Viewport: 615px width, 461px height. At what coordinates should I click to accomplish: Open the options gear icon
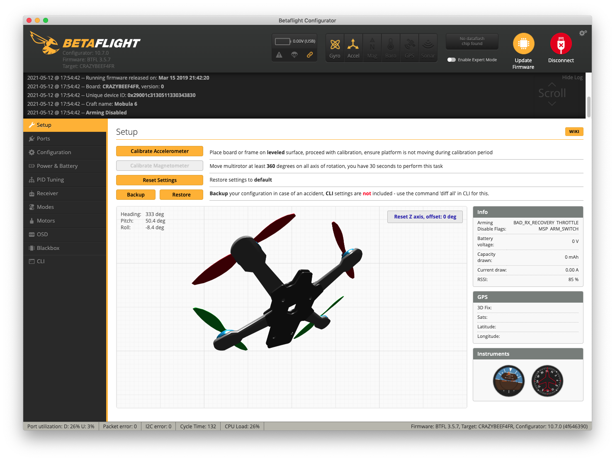coord(583,33)
